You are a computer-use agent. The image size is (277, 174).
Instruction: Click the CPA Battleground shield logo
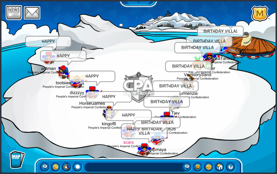point(138,87)
